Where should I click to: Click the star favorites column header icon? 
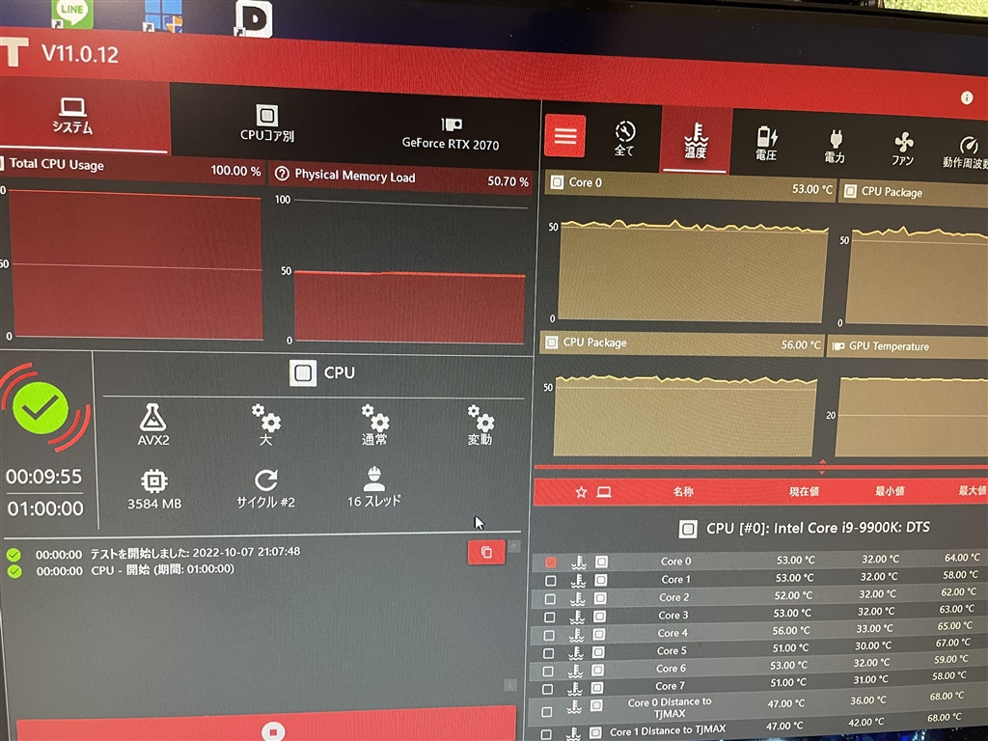581,492
